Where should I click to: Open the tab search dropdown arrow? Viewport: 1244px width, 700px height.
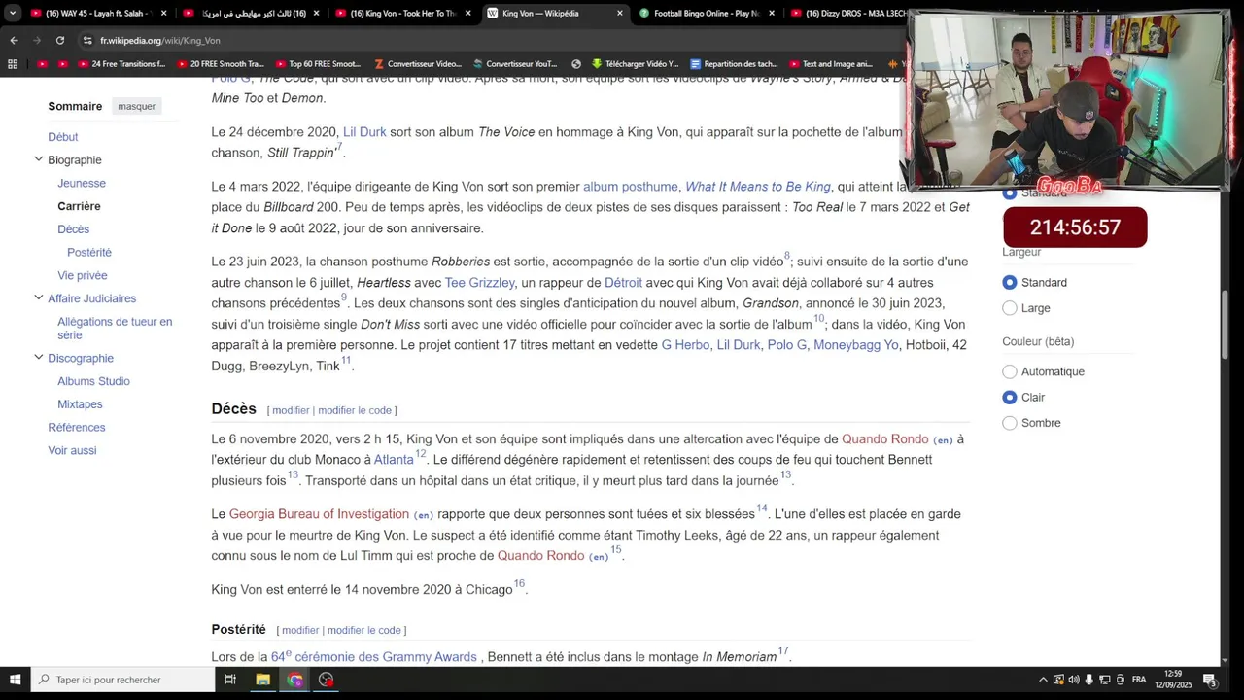[13, 14]
